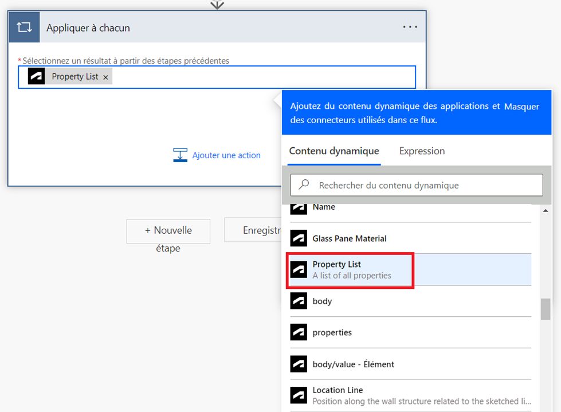
Task: Click the Sélectionnez un résultat input box
Action: click(x=217, y=77)
